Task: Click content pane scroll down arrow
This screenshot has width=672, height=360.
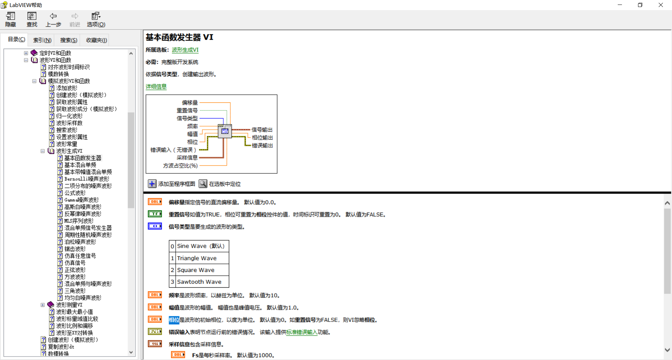Action: click(667, 350)
